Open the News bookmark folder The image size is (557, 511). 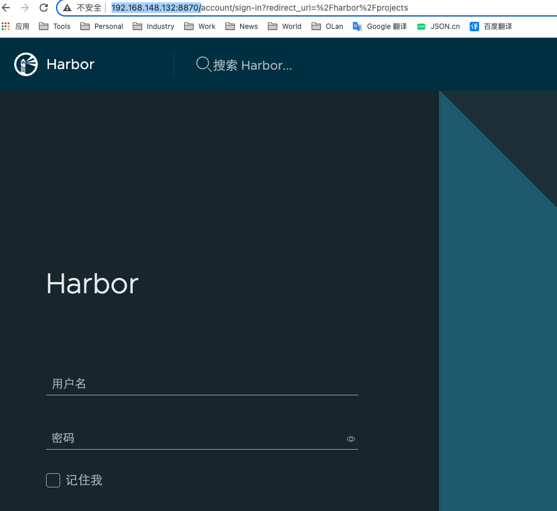pyautogui.click(x=242, y=27)
